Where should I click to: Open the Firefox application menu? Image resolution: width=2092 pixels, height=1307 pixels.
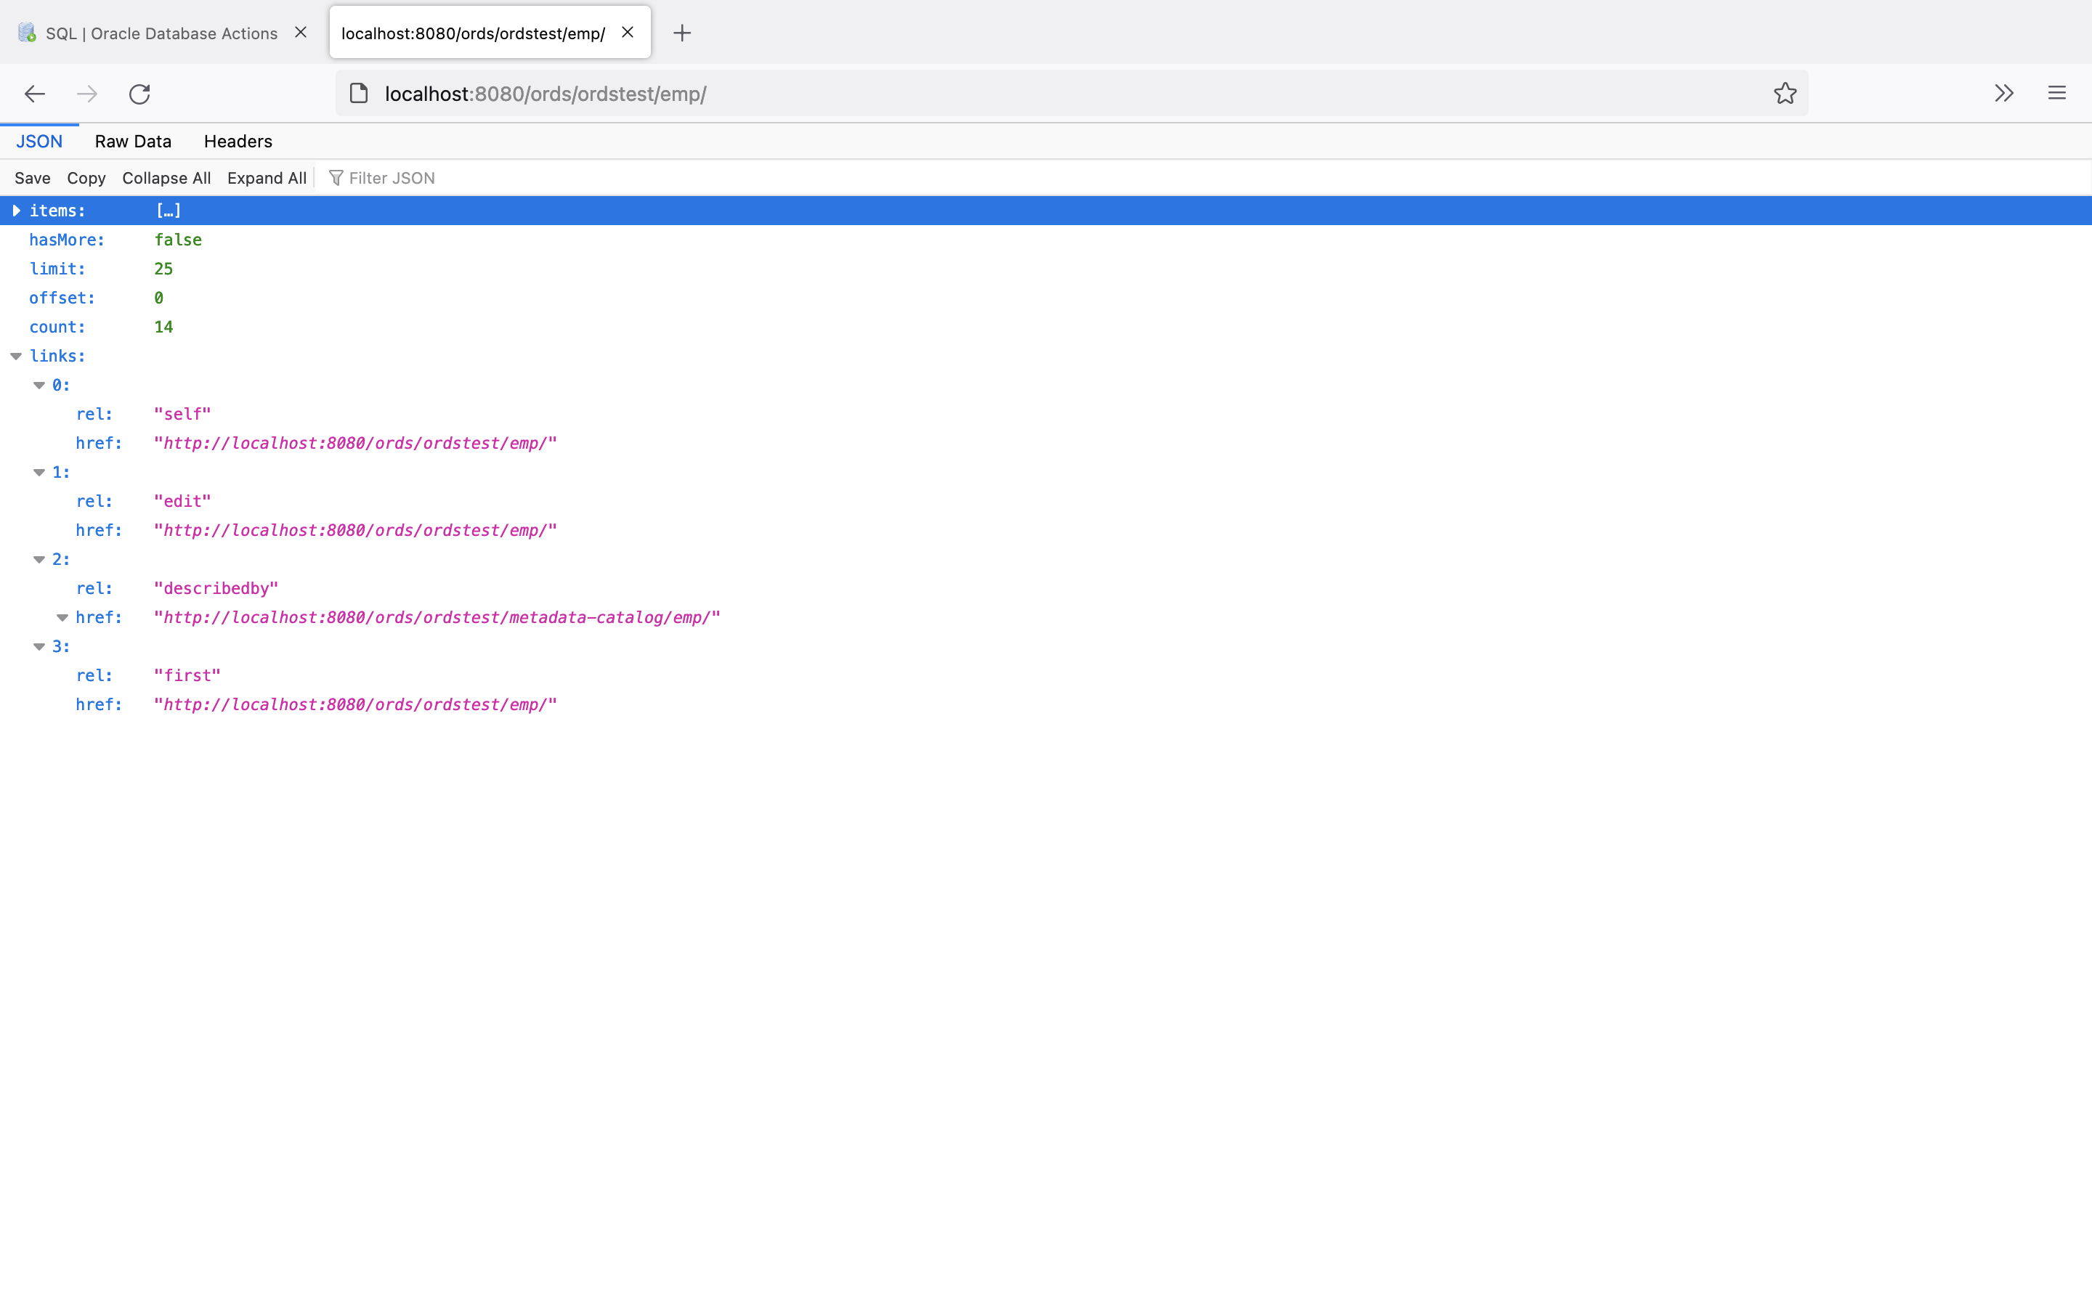pos(2056,92)
